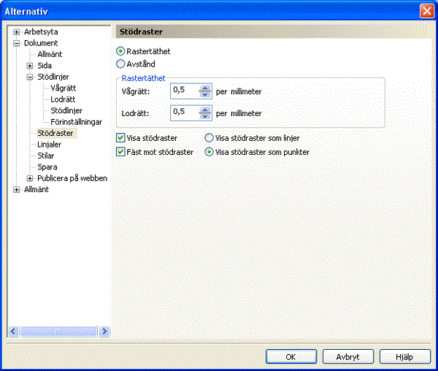
Task: Open the Spara settings page
Action: [x=47, y=167]
